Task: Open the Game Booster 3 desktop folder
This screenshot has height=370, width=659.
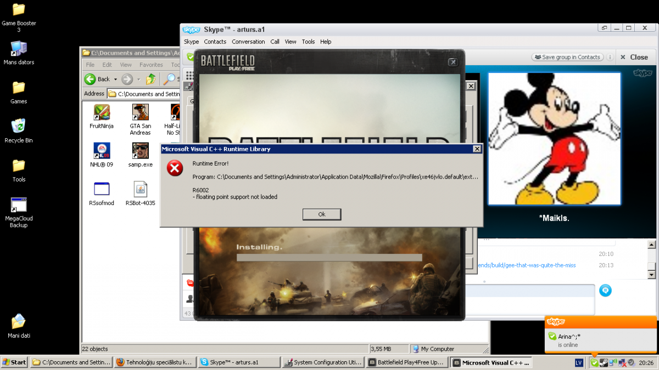Action: pos(19,16)
